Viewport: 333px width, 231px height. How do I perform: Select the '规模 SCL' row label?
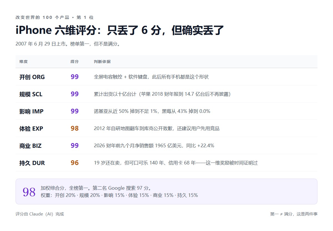(31, 94)
